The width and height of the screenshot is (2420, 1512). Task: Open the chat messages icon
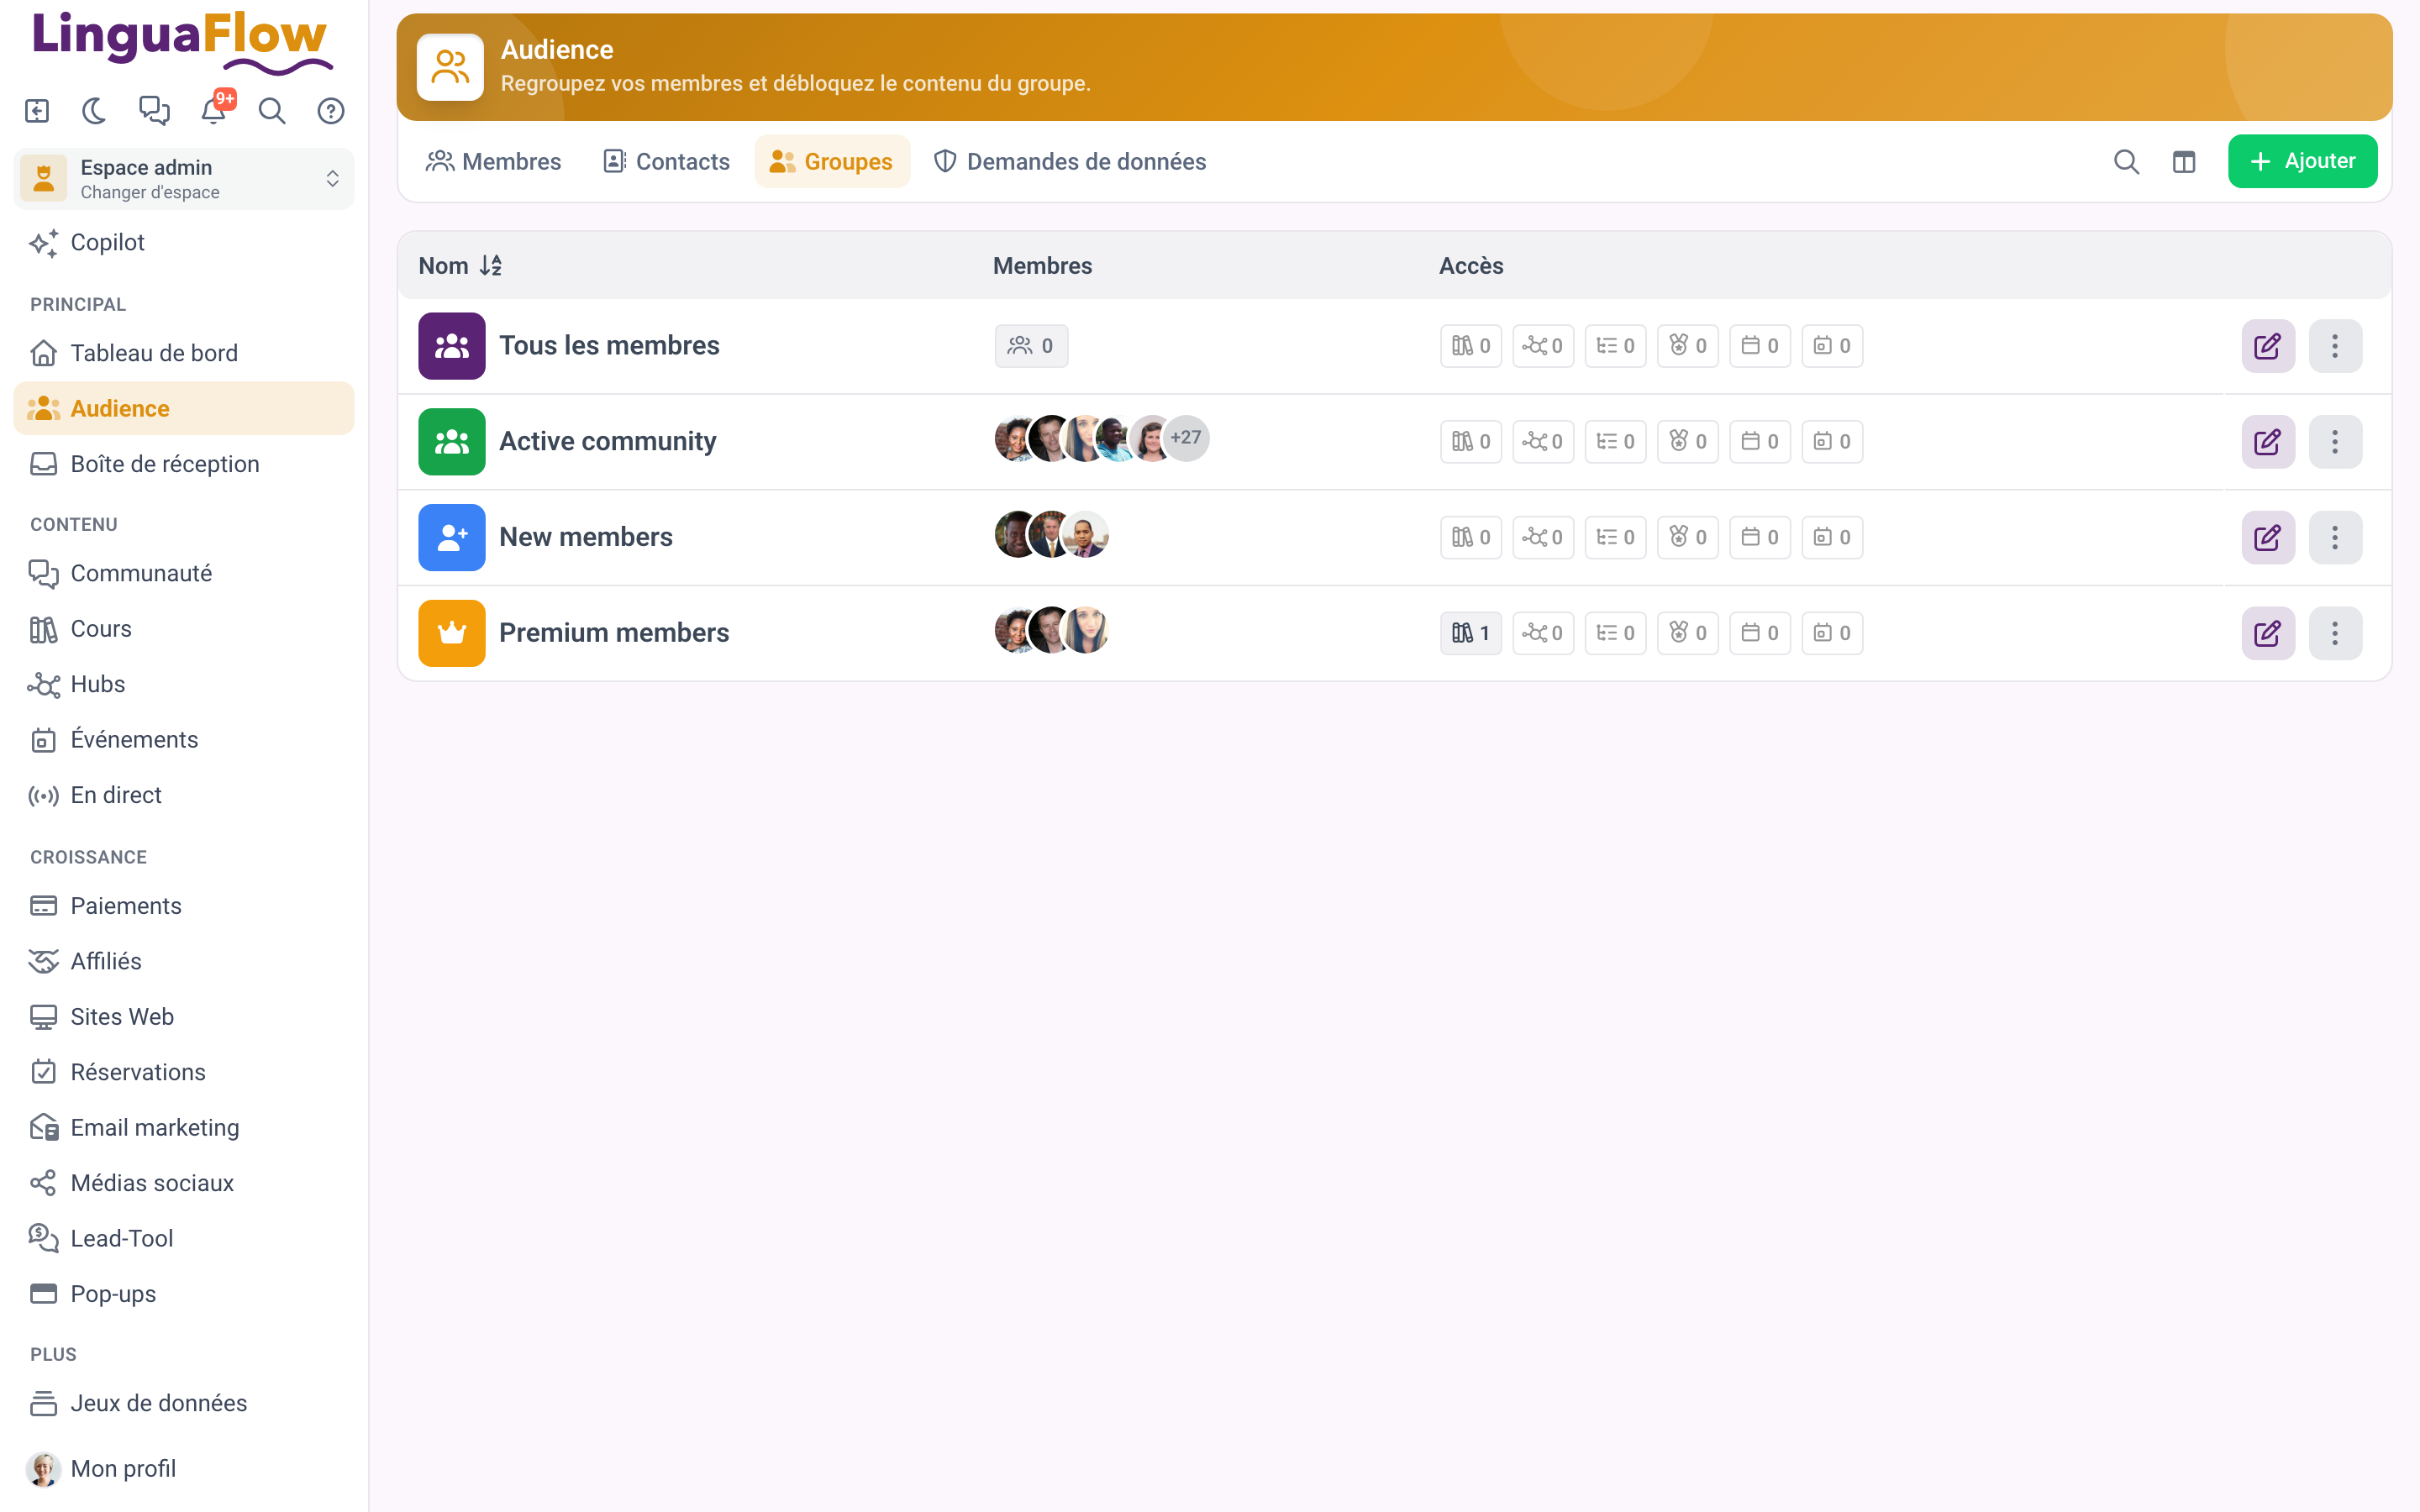[x=154, y=111]
